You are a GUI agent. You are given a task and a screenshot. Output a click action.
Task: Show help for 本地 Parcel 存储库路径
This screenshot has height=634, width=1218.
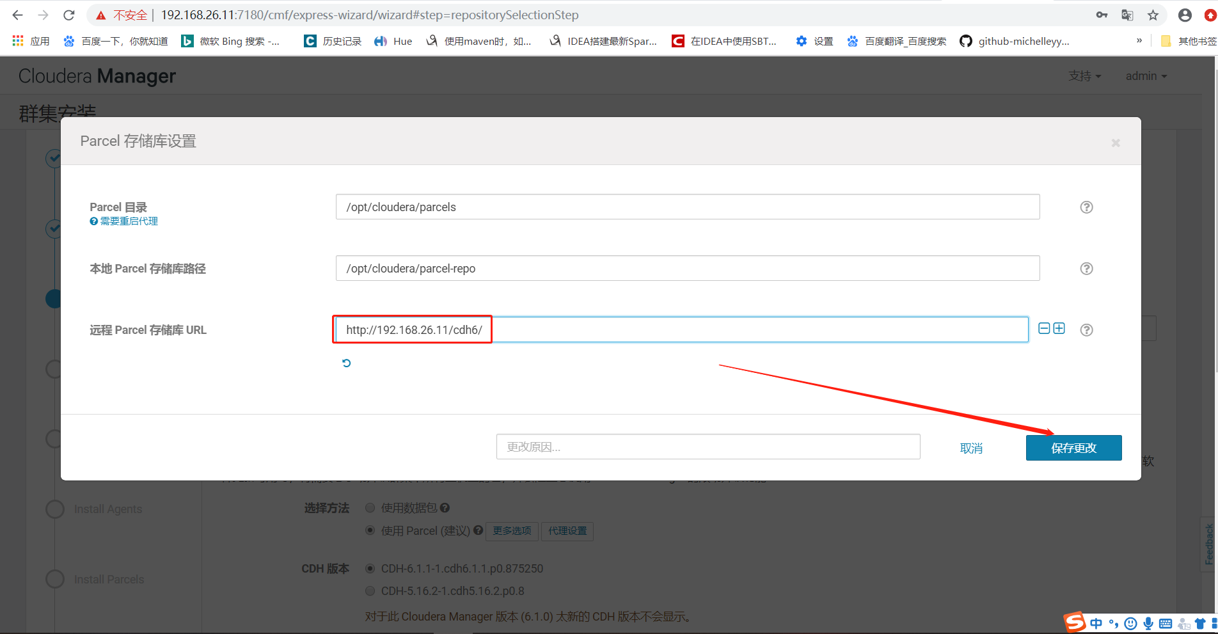[x=1086, y=269]
